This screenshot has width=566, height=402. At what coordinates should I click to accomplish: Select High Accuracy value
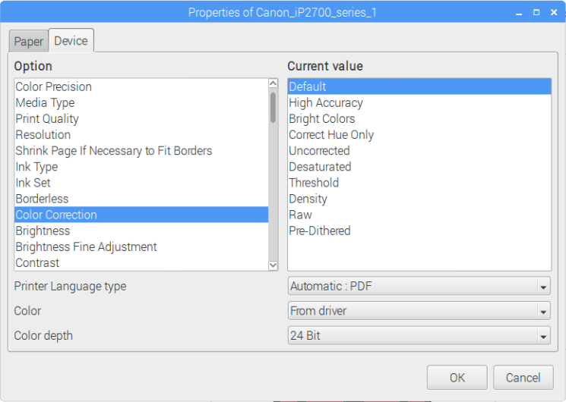tap(419, 102)
